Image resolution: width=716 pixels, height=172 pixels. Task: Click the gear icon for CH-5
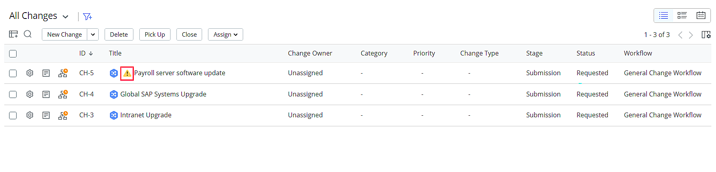tap(30, 73)
